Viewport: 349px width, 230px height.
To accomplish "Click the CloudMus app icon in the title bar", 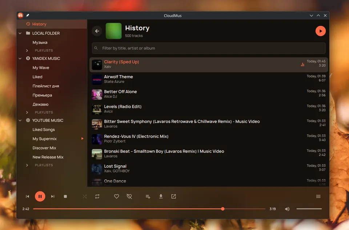I will 20,15.
